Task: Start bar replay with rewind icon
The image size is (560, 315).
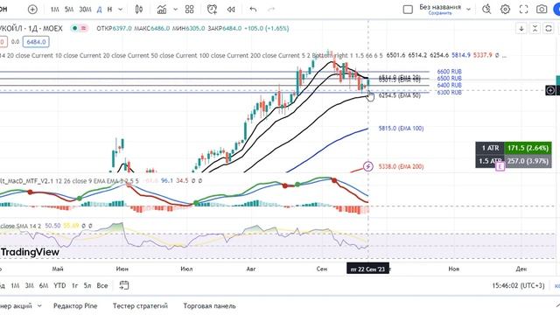Action: point(231,10)
